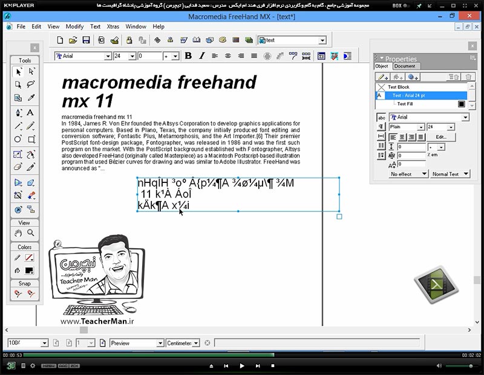The width and height of the screenshot is (484, 375).
Task: Click the horizontal scrollbar thumb
Action: click(x=83, y=330)
